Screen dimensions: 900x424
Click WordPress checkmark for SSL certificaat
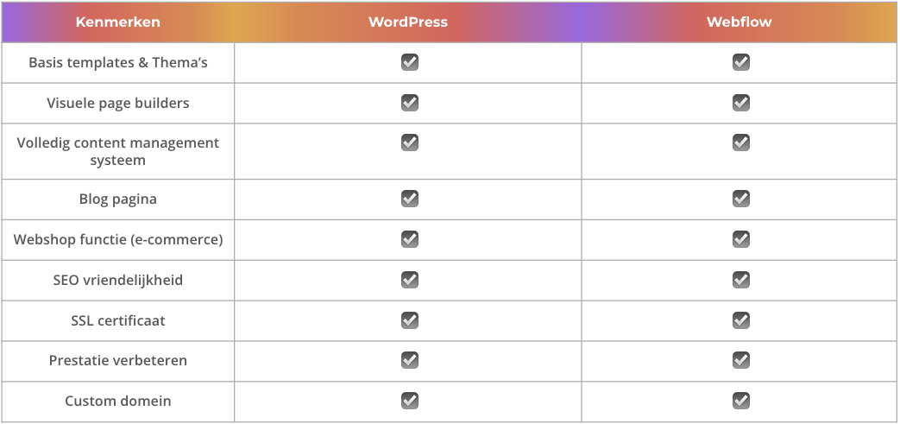click(x=409, y=320)
